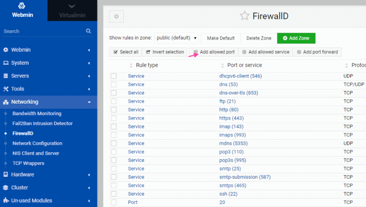Click the Webmin gear icon in sidebar
This screenshot has width=366, height=207.
tap(5, 50)
